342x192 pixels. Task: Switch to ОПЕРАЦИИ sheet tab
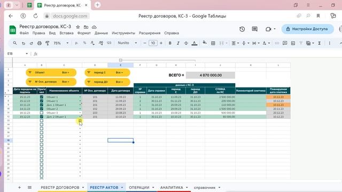click(139, 187)
